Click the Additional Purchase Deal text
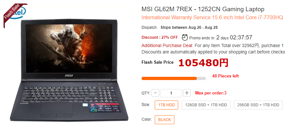Image resolution: width=285 pixels, height=129 pixels. coord(167,45)
